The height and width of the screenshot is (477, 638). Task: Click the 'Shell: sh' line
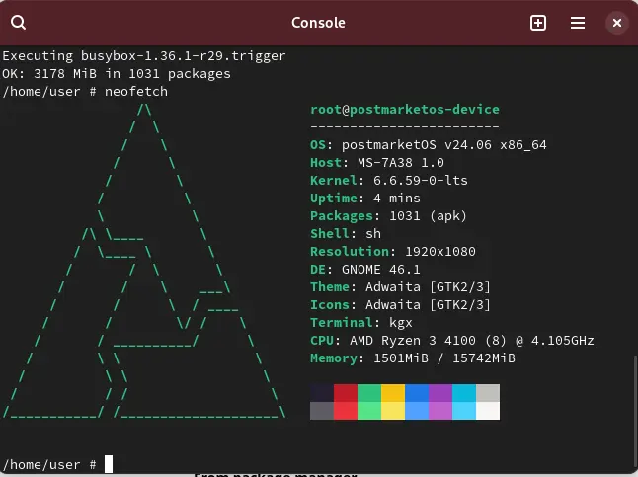pyautogui.click(x=346, y=234)
